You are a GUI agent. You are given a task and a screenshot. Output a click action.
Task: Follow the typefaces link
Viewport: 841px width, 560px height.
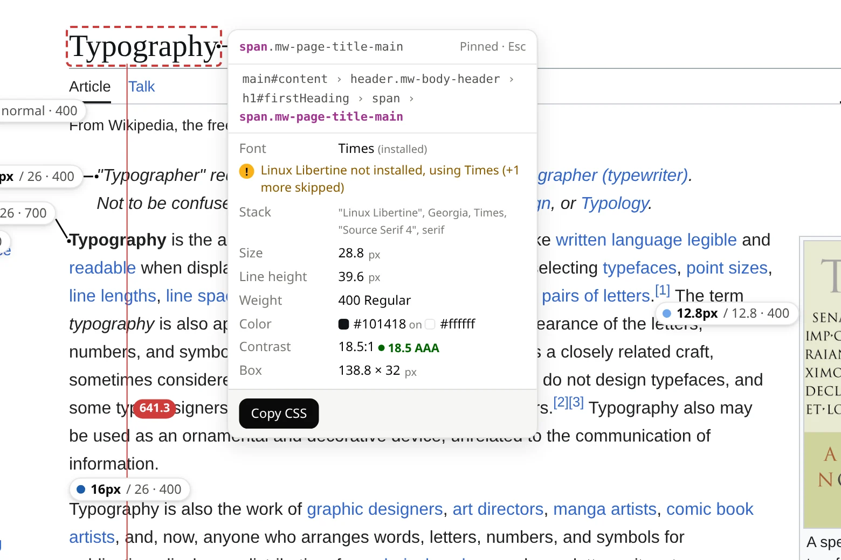[639, 268]
